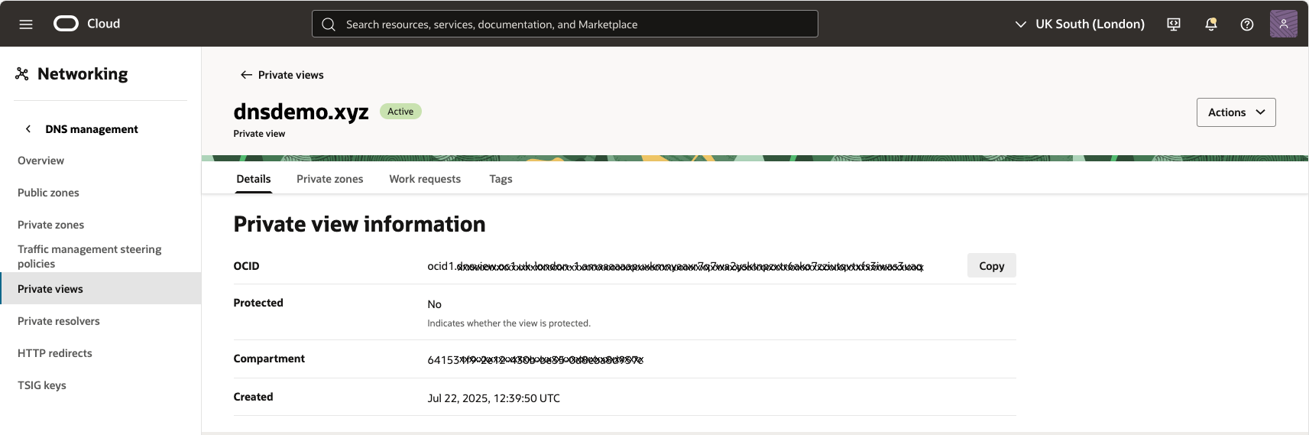Open the Cloud Shell developer tools icon
Viewport: 1309px width, 435px height.
pos(1174,24)
